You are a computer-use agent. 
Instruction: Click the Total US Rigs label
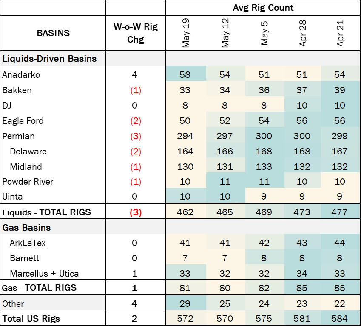pyautogui.click(x=31, y=319)
